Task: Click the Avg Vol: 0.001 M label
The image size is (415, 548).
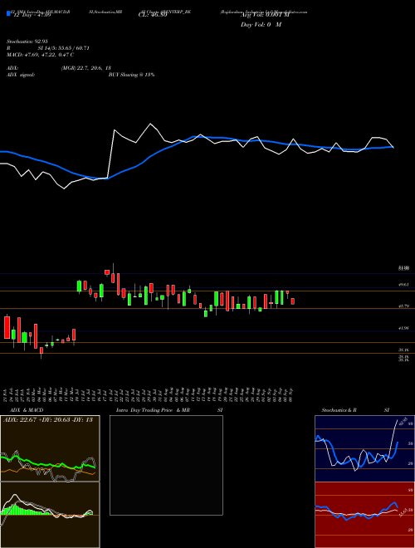Action: pos(265,15)
